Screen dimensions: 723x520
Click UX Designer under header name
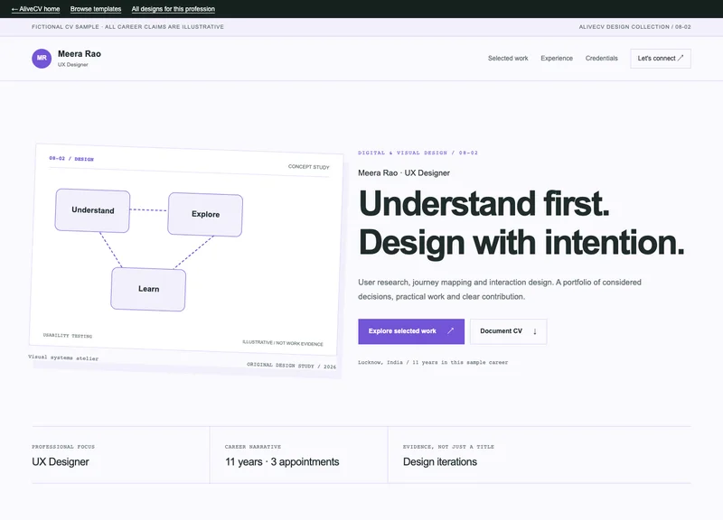point(73,64)
